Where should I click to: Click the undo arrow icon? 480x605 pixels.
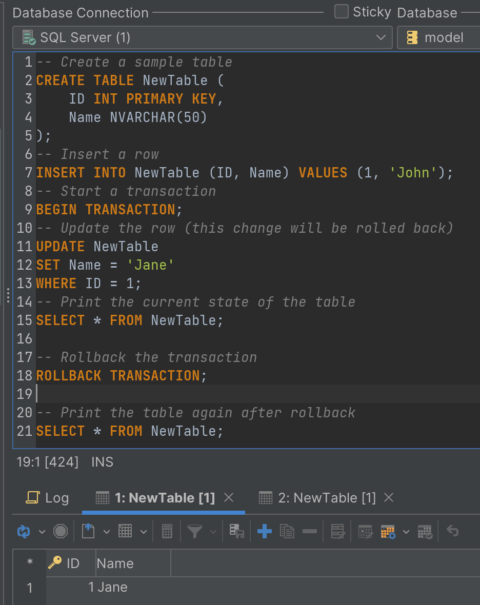click(452, 531)
